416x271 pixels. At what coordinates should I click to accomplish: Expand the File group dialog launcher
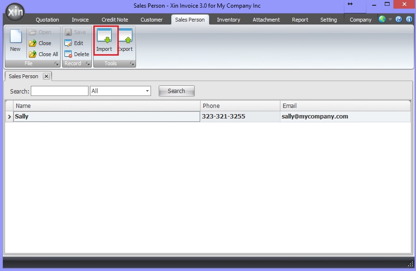pos(56,63)
